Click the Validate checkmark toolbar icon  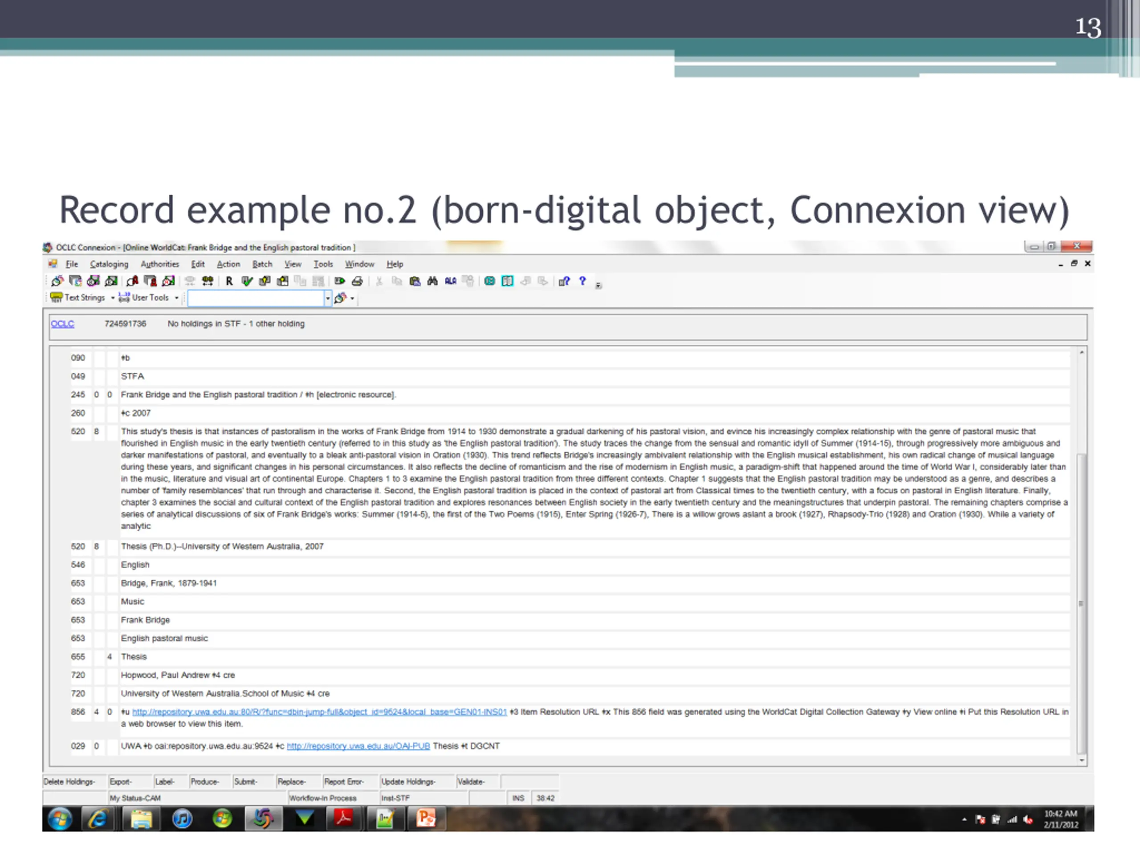247,281
